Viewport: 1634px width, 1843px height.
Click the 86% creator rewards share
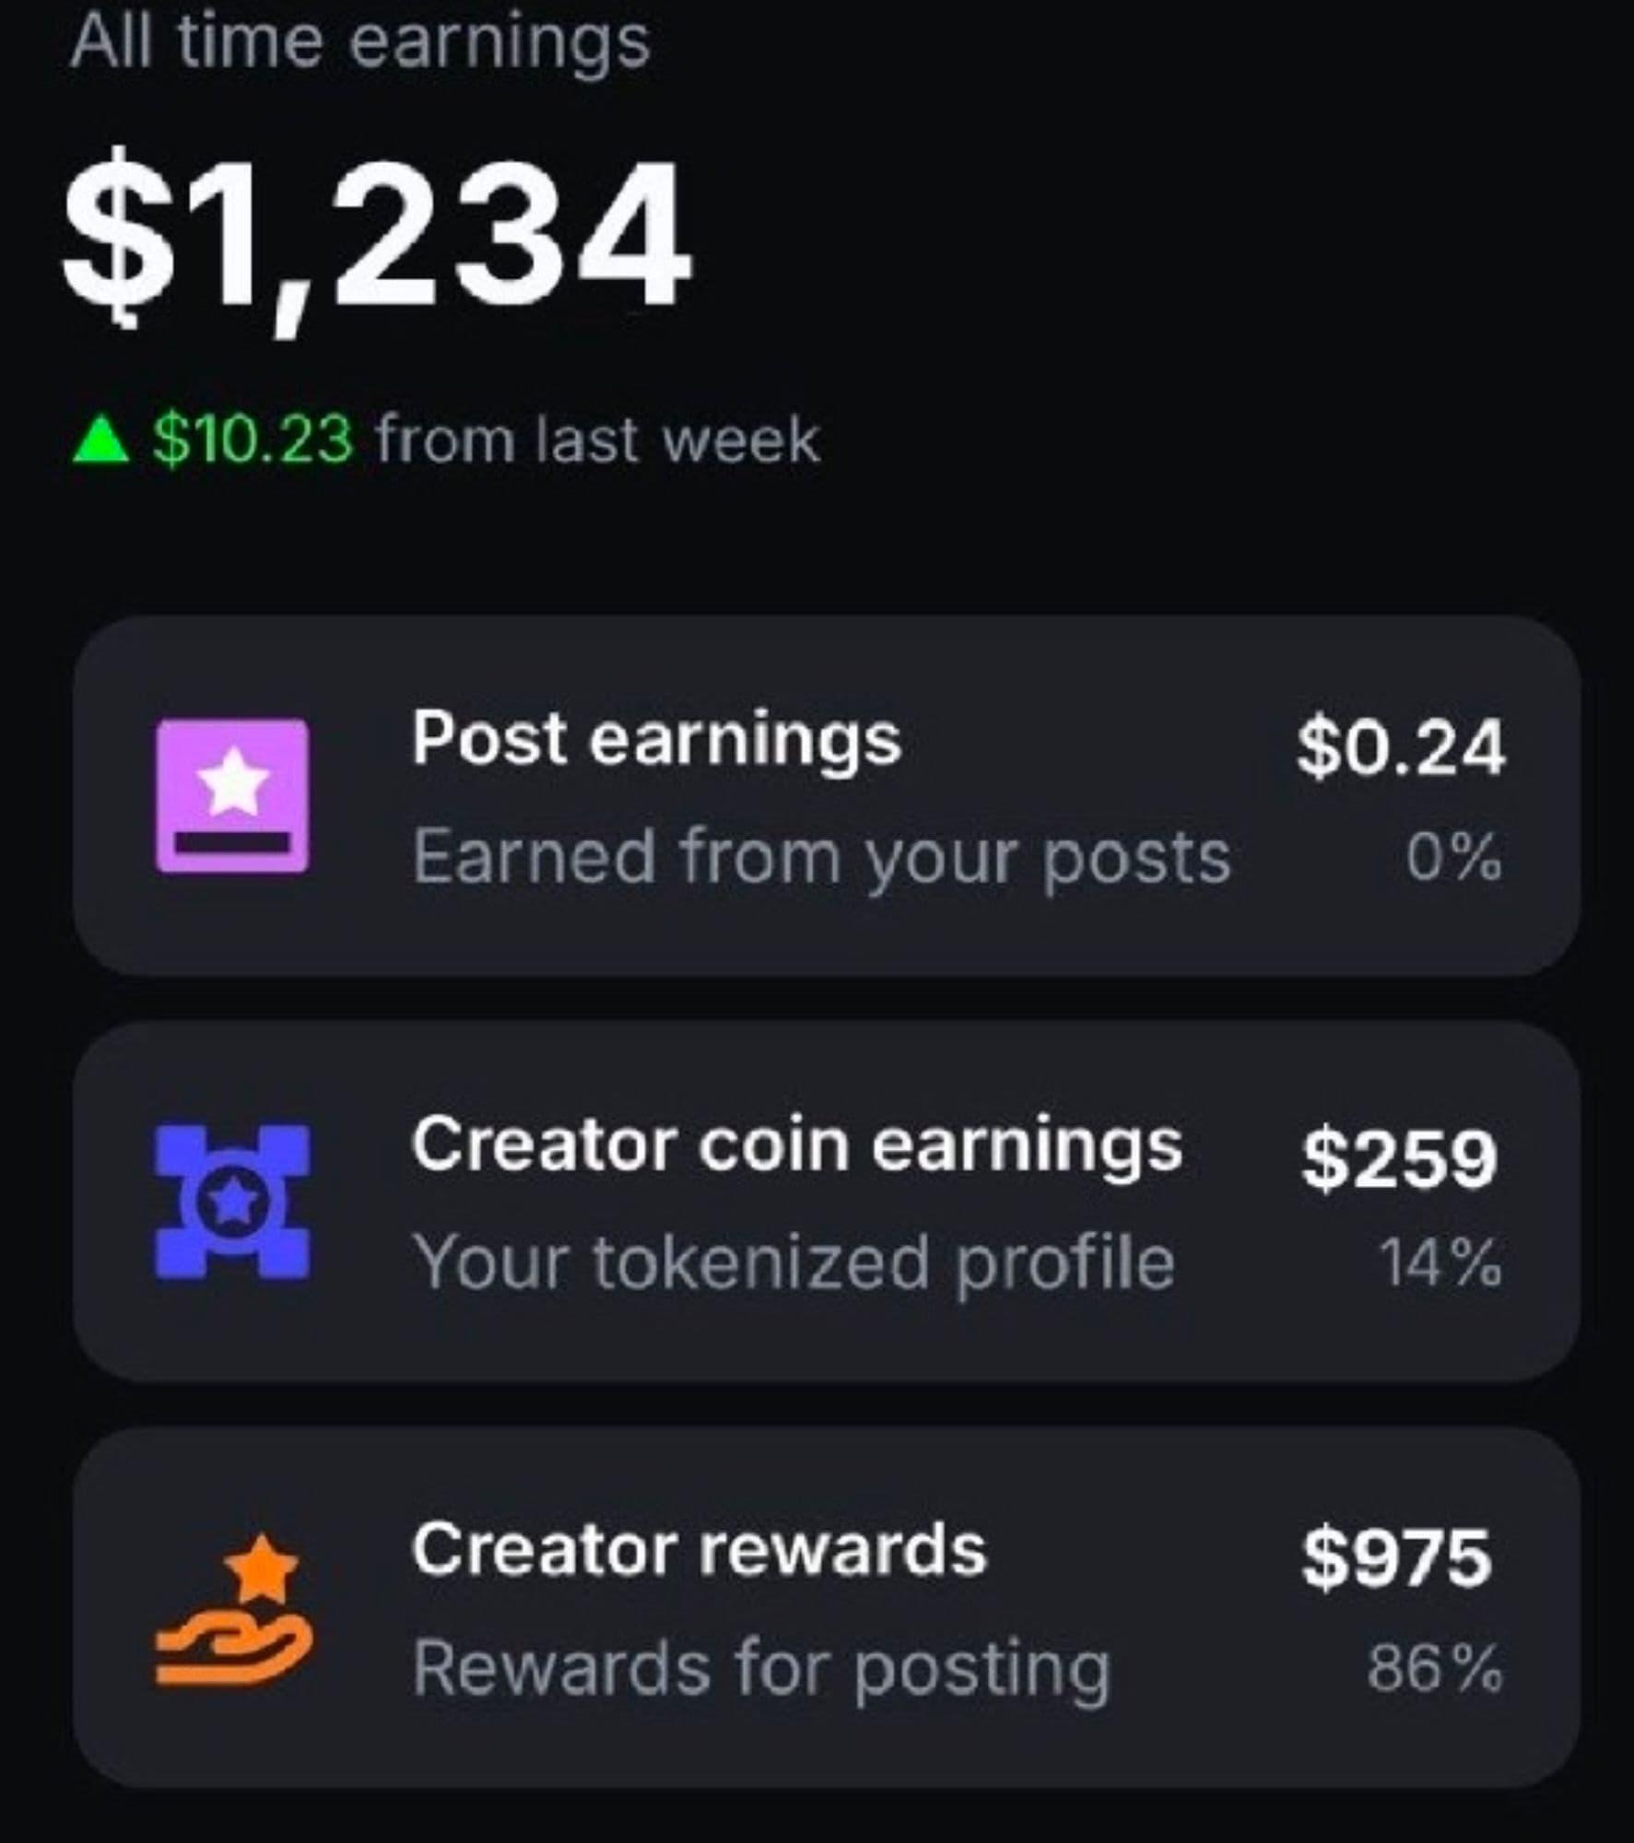[1434, 1668]
